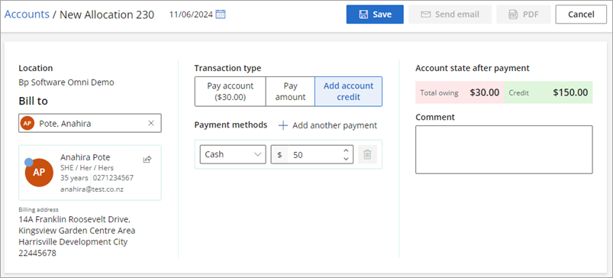Click the 11/06/2024 allocation date
This screenshot has height=278, width=613.
[191, 15]
